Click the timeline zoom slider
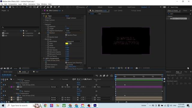The image size is (192, 108). click(x=118, y=102)
